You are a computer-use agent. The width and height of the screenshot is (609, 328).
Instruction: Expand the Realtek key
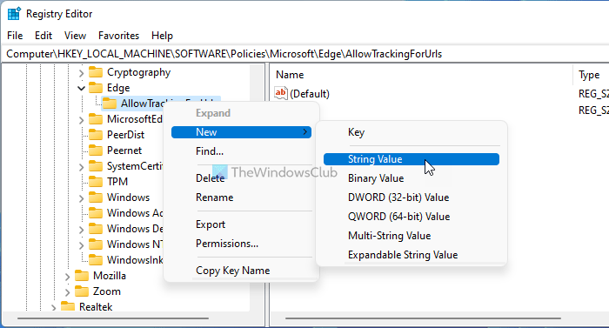(53, 307)
